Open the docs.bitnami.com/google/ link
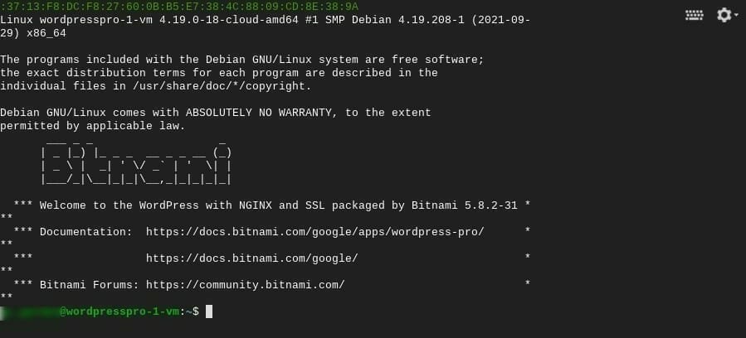Image resolution: width=746 pixels, height=338 pixels. click(251, 258)
